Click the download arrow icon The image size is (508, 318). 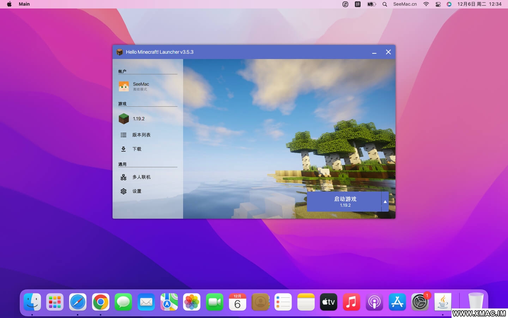123,149
